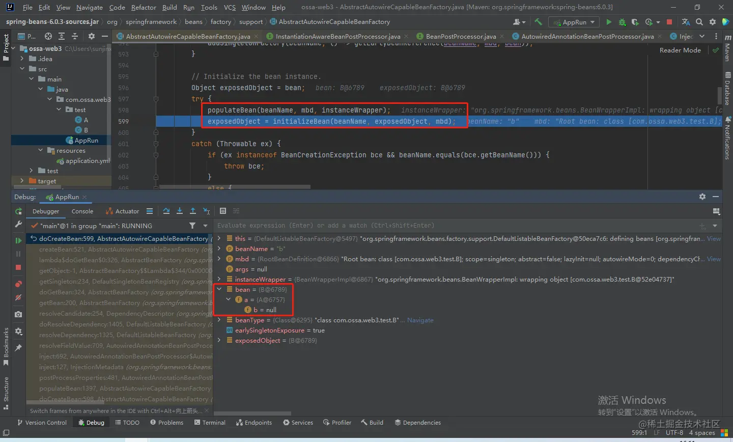
Task: Switch to Console tab
Action: coord(82,211)
